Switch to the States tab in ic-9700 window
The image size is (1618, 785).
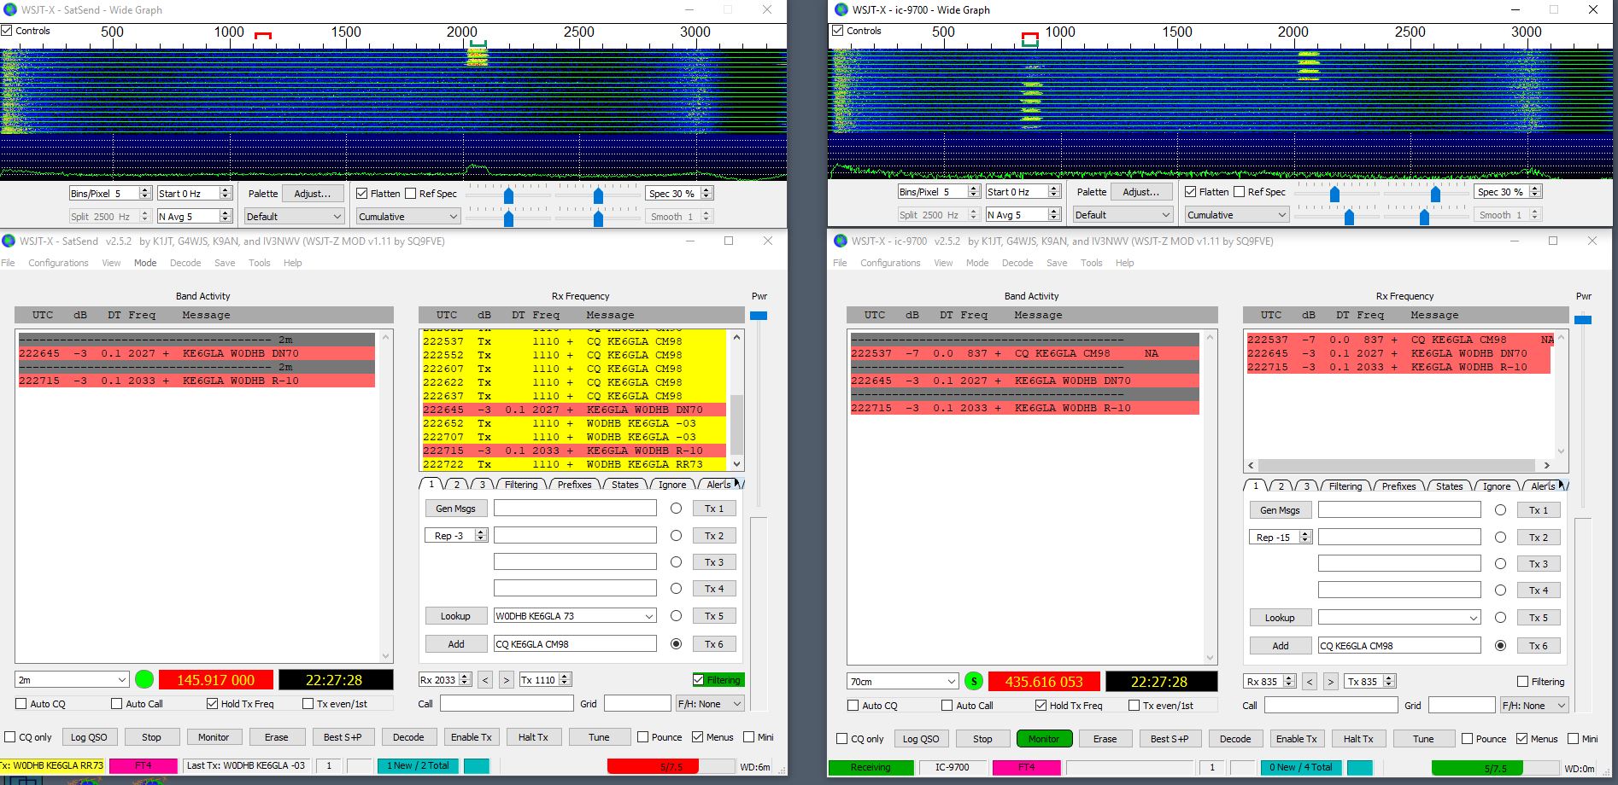click(x=1448, y=486)
